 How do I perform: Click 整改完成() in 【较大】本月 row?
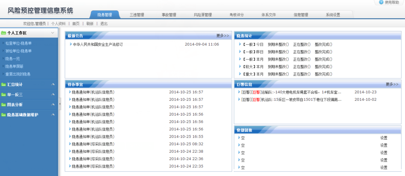pos(323,67)
